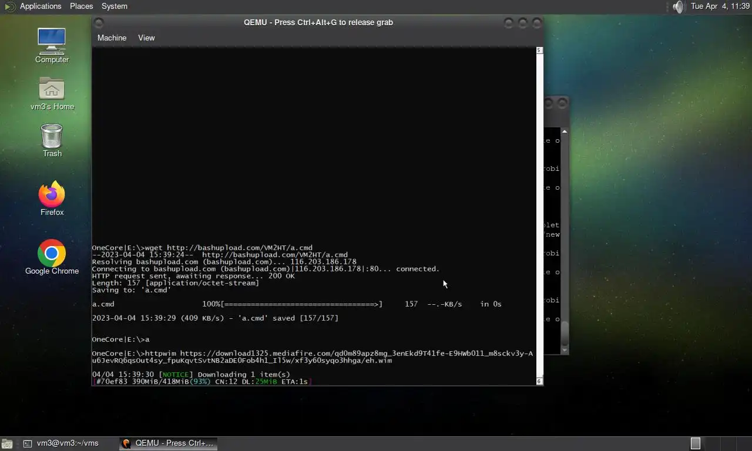Click the 390MiB/418MiB(93%) download status line
The width and height of the screenshot is (752, 451).
coord(202,382)
